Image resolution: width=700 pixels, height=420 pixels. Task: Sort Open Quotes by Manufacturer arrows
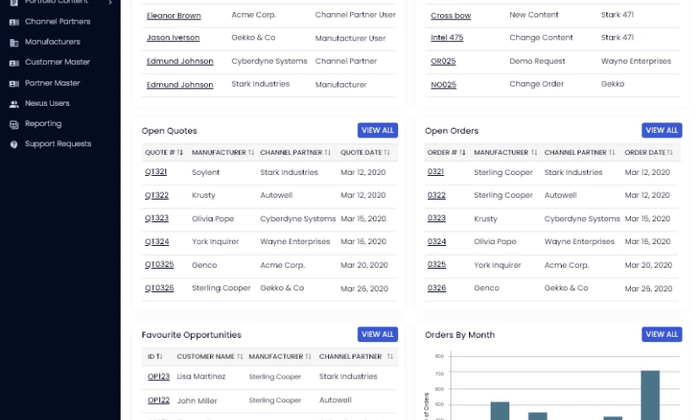pyautogui.click(x=251, y=152)
